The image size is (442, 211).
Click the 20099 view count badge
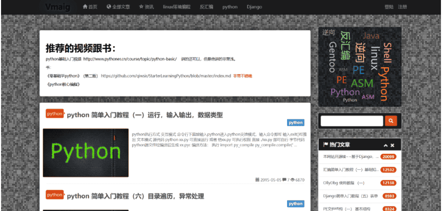click(388, 156)
